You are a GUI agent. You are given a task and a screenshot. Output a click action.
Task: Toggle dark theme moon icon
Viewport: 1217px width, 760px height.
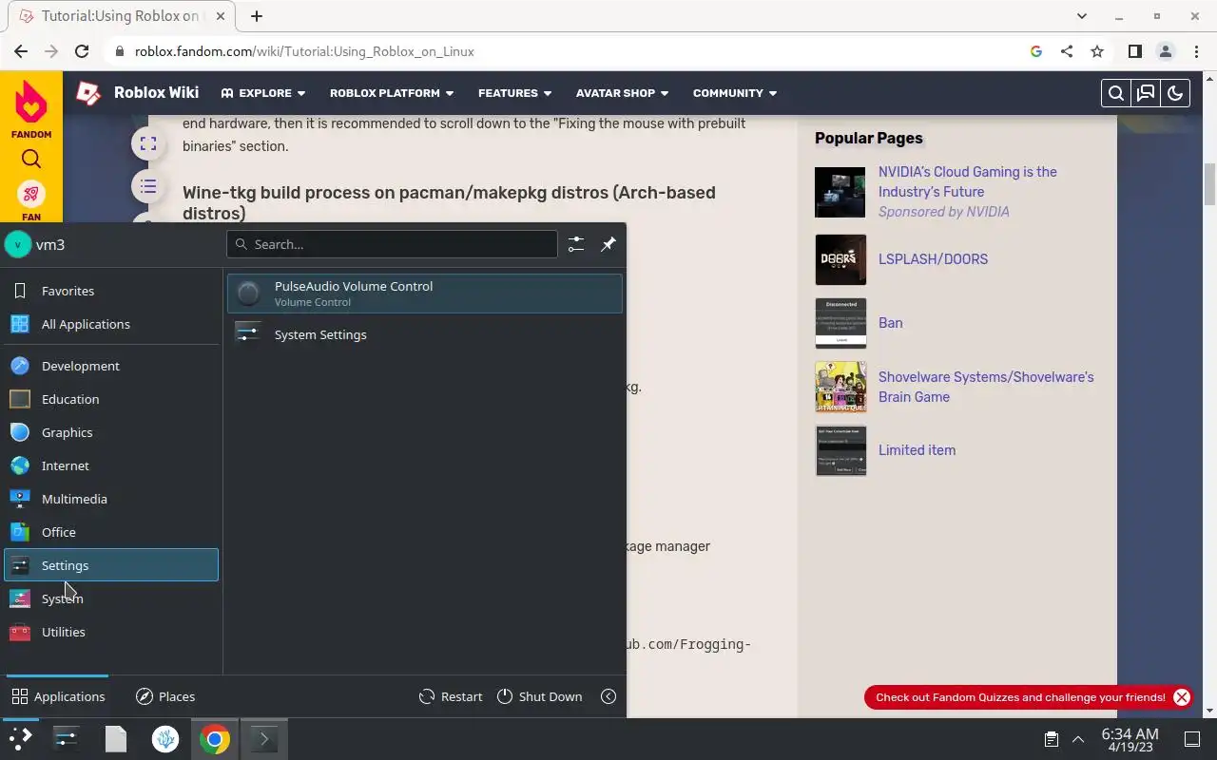[1175, 93]
